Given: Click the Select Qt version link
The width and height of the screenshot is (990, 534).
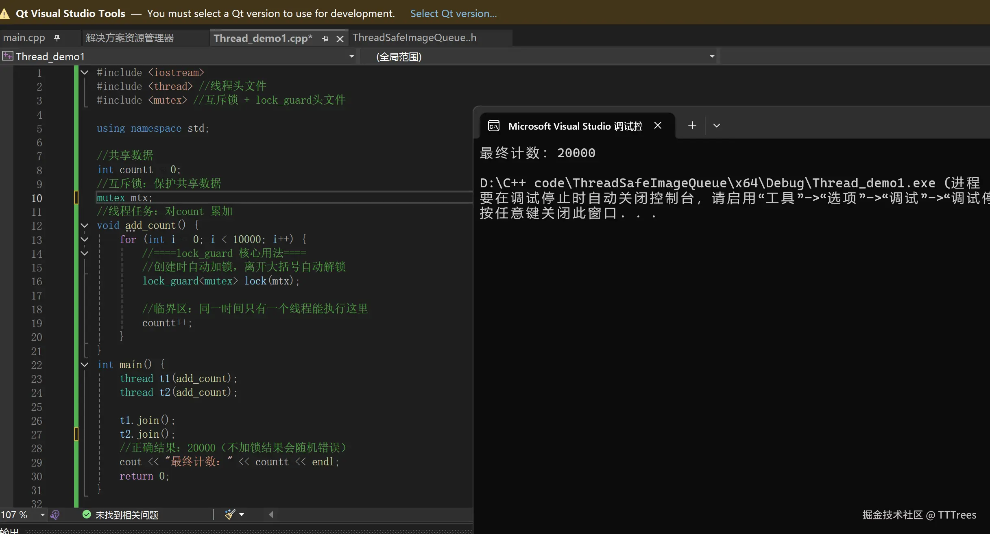Looking at the screenshot, I should tap(453, 13).
